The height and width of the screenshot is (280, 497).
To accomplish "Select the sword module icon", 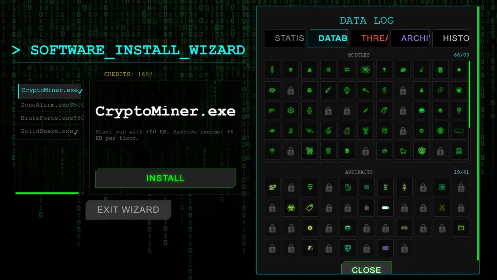I will click(x=272, y=70).
